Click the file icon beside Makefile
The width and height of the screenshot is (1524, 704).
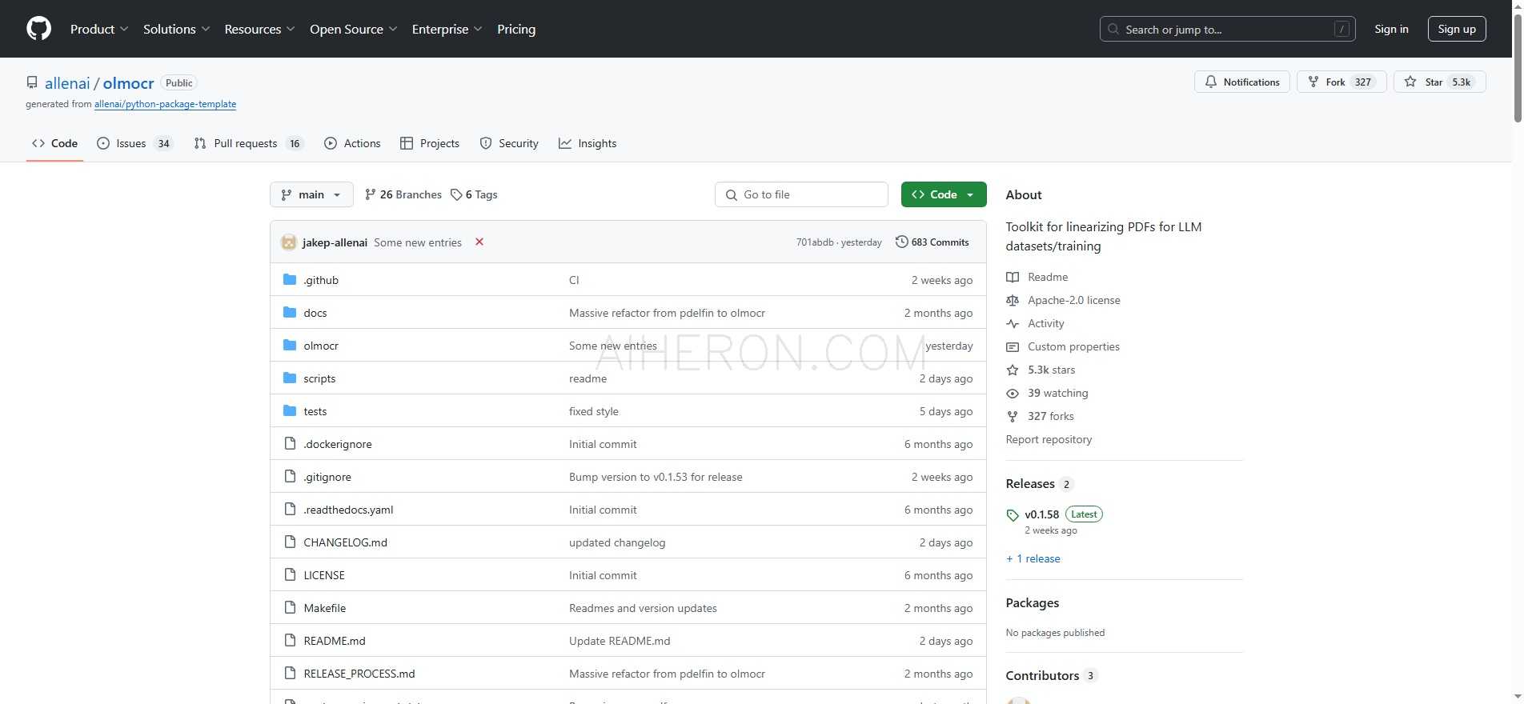pyautogui.click(x=290, y=608)
